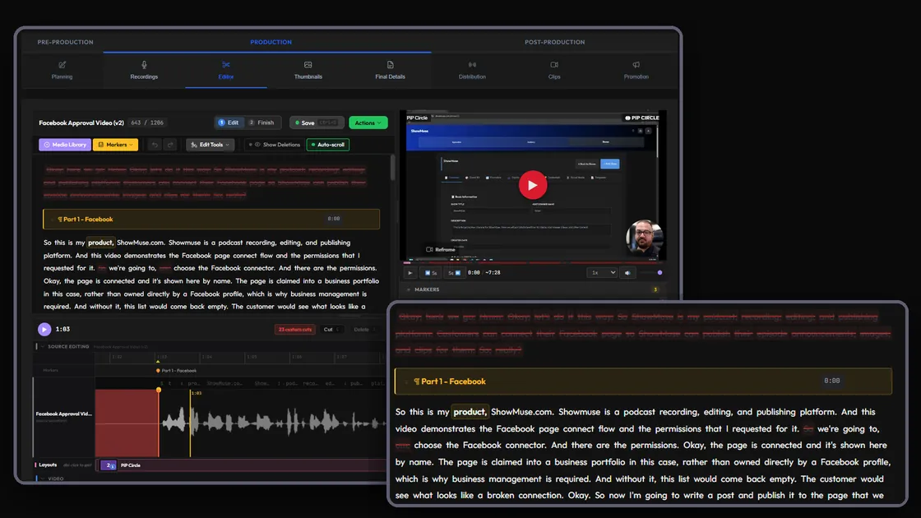
Task: Toggle Show Deletions
Action: pyautogui.click(x=275, y=145)
